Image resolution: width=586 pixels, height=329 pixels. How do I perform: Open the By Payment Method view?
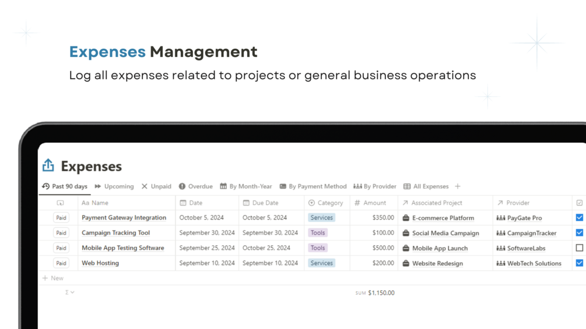tap(313, 186)
